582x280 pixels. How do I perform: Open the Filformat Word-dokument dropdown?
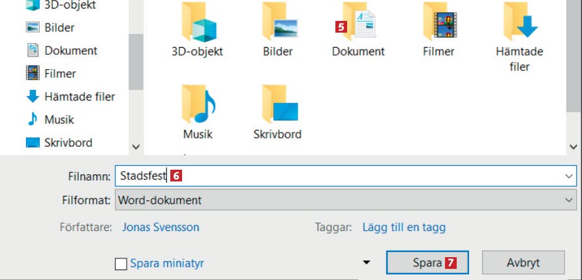pos(346,200)
